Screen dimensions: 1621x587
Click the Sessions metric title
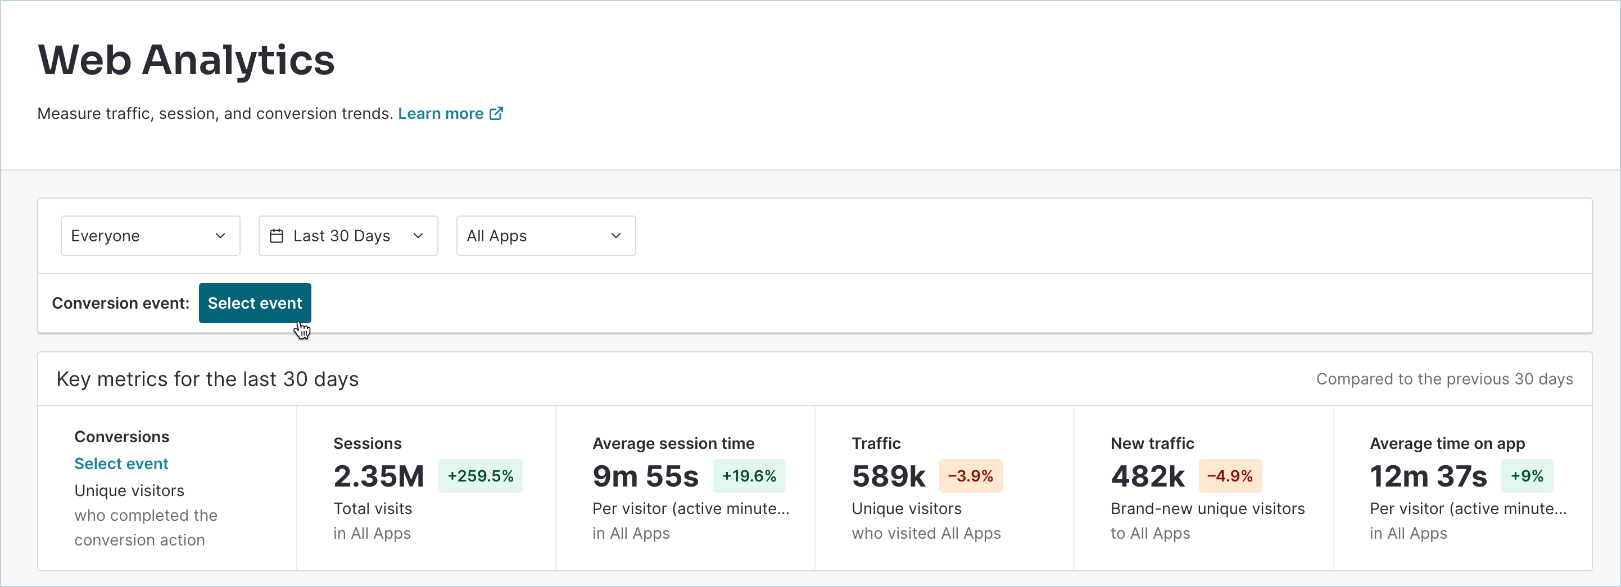tap(368, 444)
